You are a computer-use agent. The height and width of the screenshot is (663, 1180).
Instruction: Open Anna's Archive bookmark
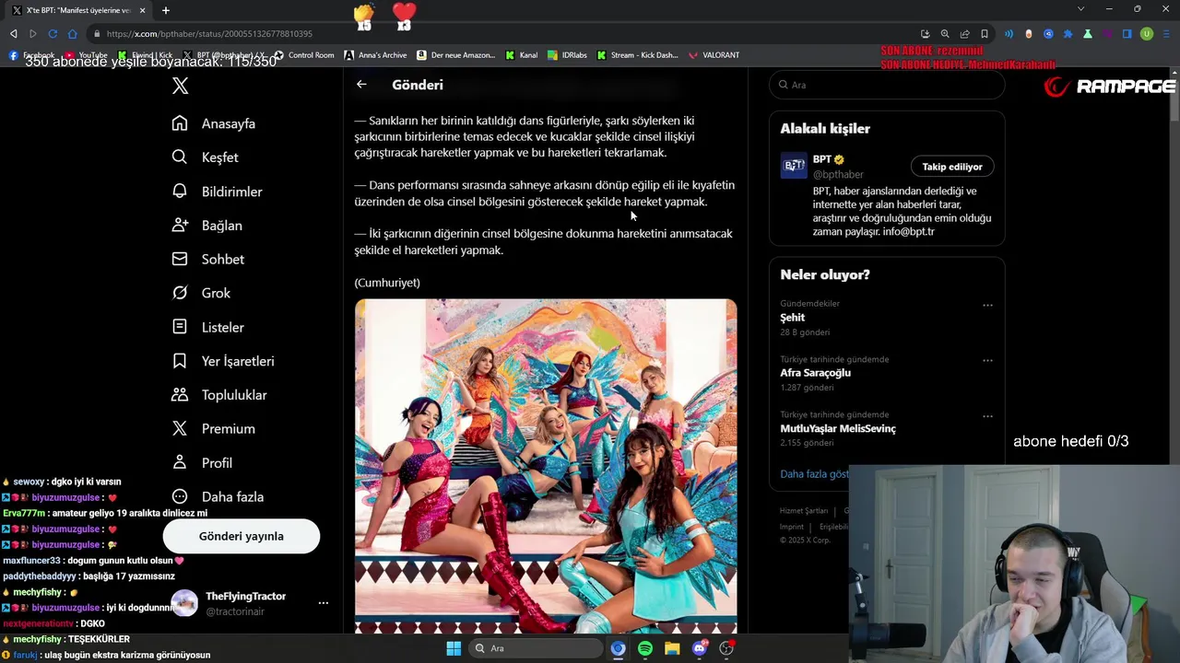pos(375,55)
